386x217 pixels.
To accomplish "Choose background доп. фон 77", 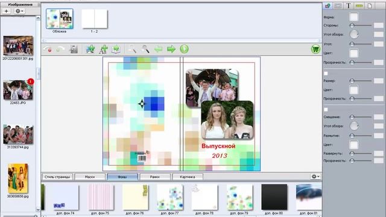I will [170, 197].
